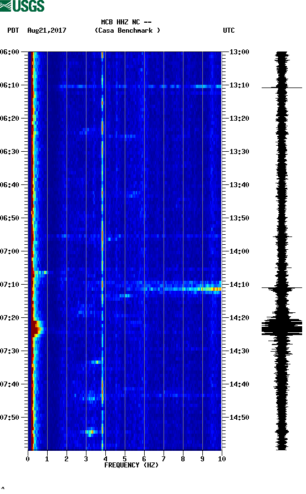Click the large seismogram burst near 14:22 UTC

click(x=282, y=327)
